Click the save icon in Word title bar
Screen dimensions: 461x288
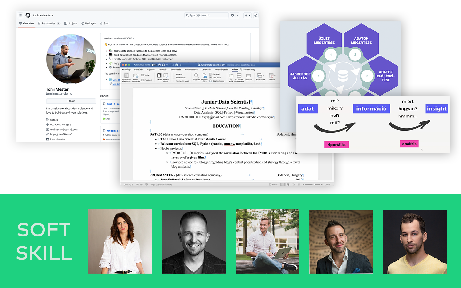point(163,65)
